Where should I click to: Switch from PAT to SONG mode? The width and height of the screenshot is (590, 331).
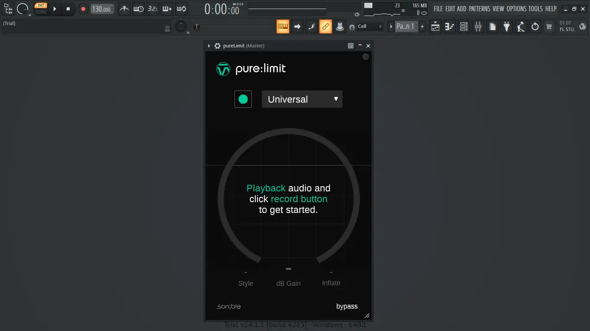point(41,11)
